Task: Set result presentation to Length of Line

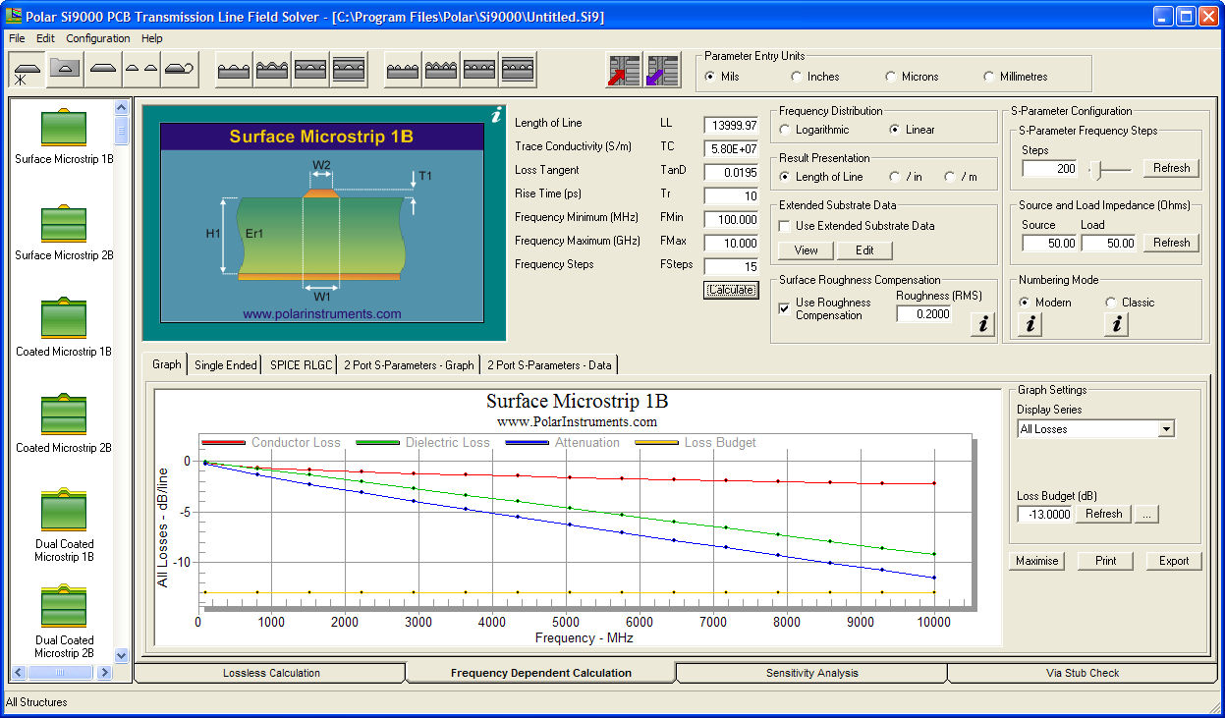Action: (x=785, y=177)
